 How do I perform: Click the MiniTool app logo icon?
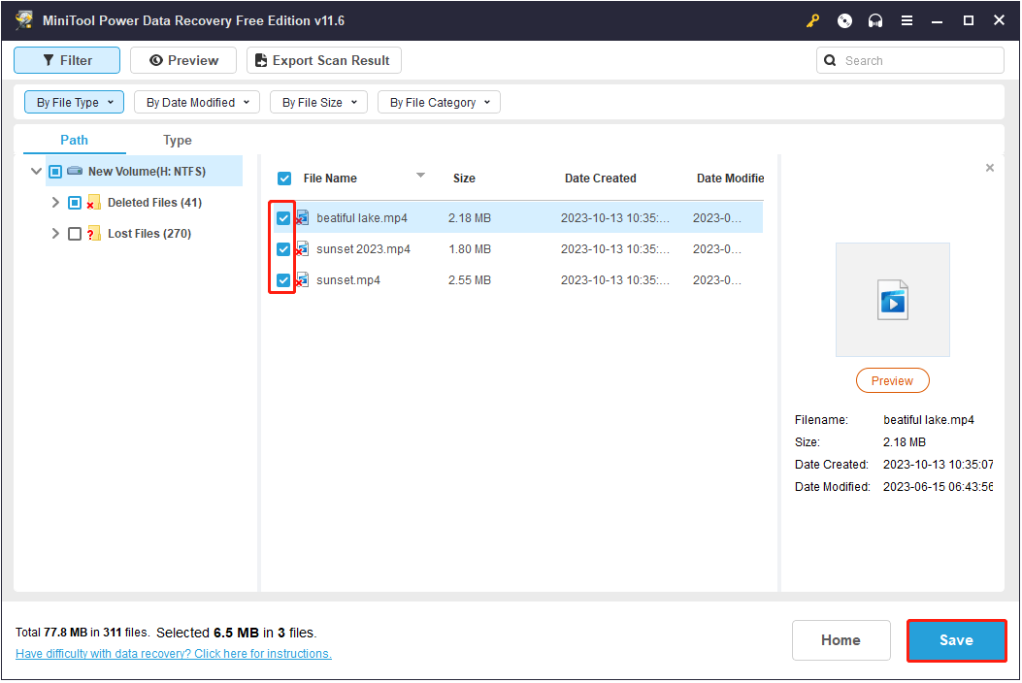(x=24, y=20)
